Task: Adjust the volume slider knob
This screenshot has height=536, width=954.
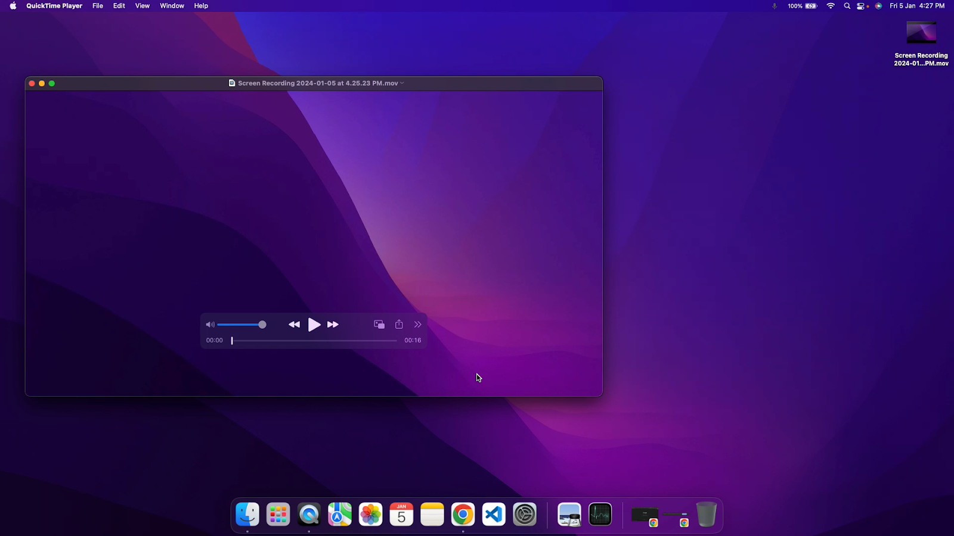Action: click(262, 325)
